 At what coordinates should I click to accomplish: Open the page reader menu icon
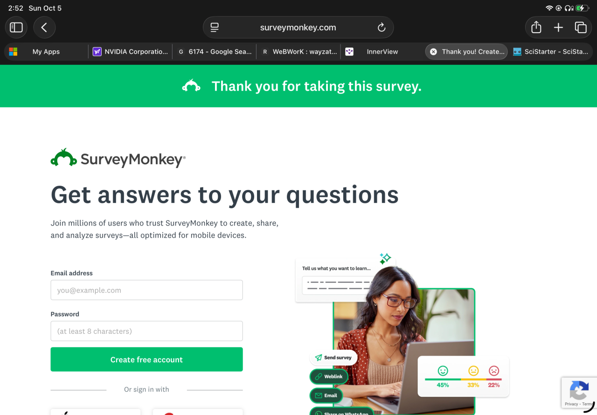click(x=215, y=28)
